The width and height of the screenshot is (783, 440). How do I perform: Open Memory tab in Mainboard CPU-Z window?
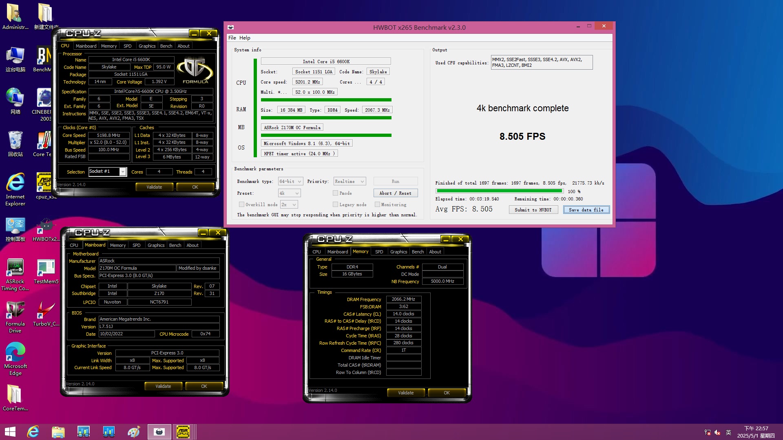pos(118,245)
